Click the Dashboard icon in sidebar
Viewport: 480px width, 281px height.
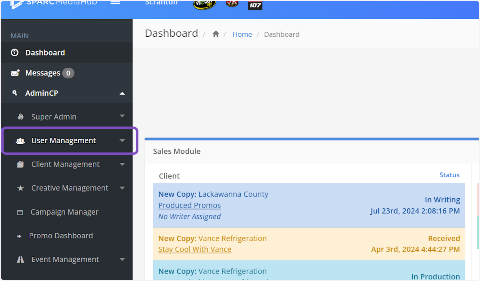(x=15, y=53)
